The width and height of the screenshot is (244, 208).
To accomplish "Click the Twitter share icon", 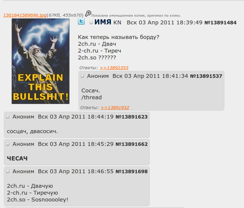I will click(81, 21).
